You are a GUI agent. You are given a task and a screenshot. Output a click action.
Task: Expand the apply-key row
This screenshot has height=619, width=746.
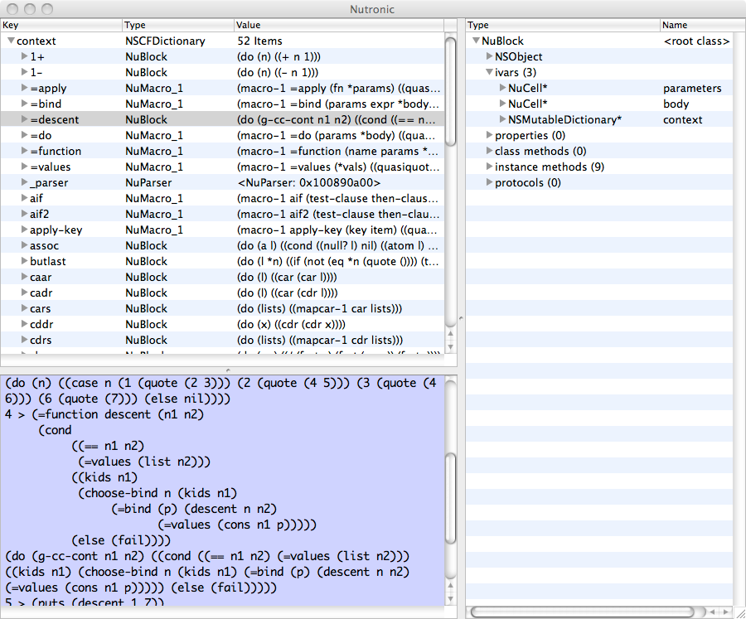point(24,230)
